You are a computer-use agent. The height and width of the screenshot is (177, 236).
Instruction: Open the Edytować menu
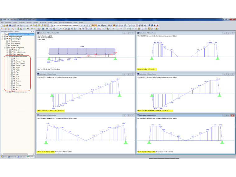click(8, 22)
